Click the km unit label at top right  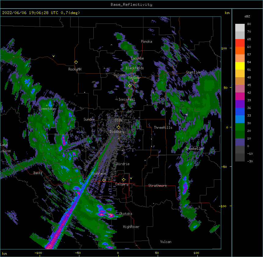[x=227, y=13]
